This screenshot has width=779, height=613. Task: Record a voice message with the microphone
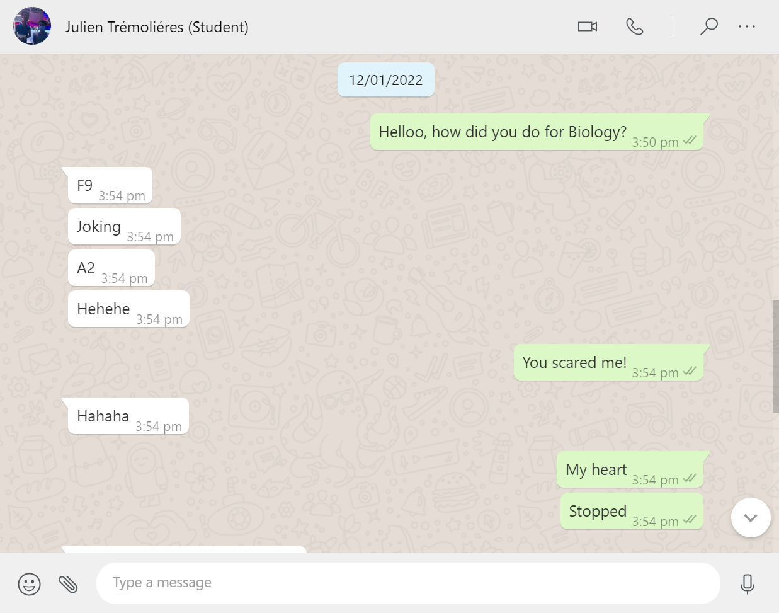[x=747, y=584]
